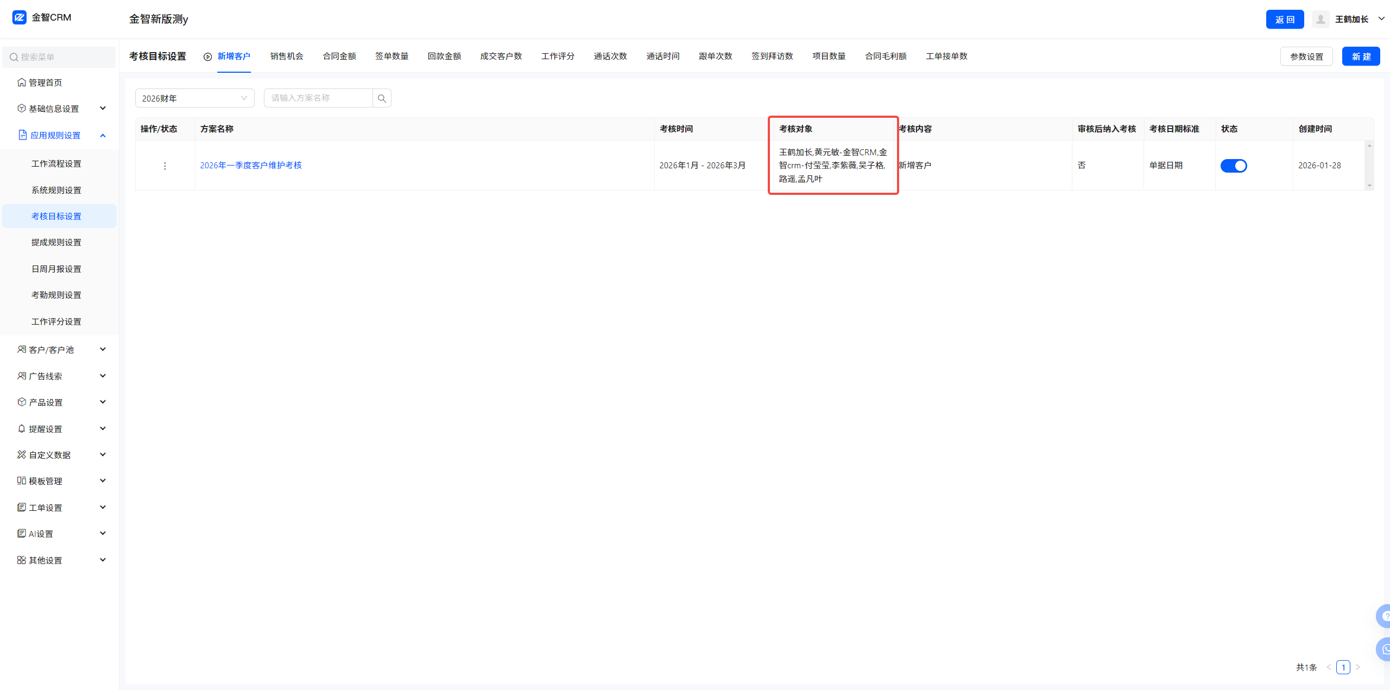Click the search magnifier icon beside plan name
The image size is (1390, 690).
pyautogui.click(x=382, y=98)
